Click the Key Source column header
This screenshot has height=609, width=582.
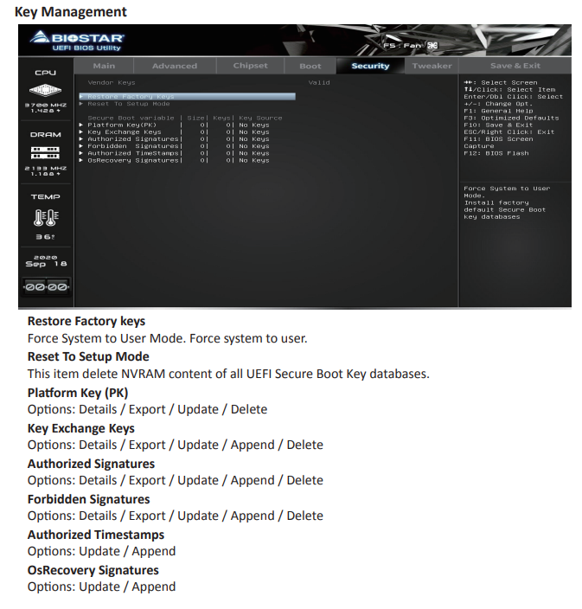point(260,118)
